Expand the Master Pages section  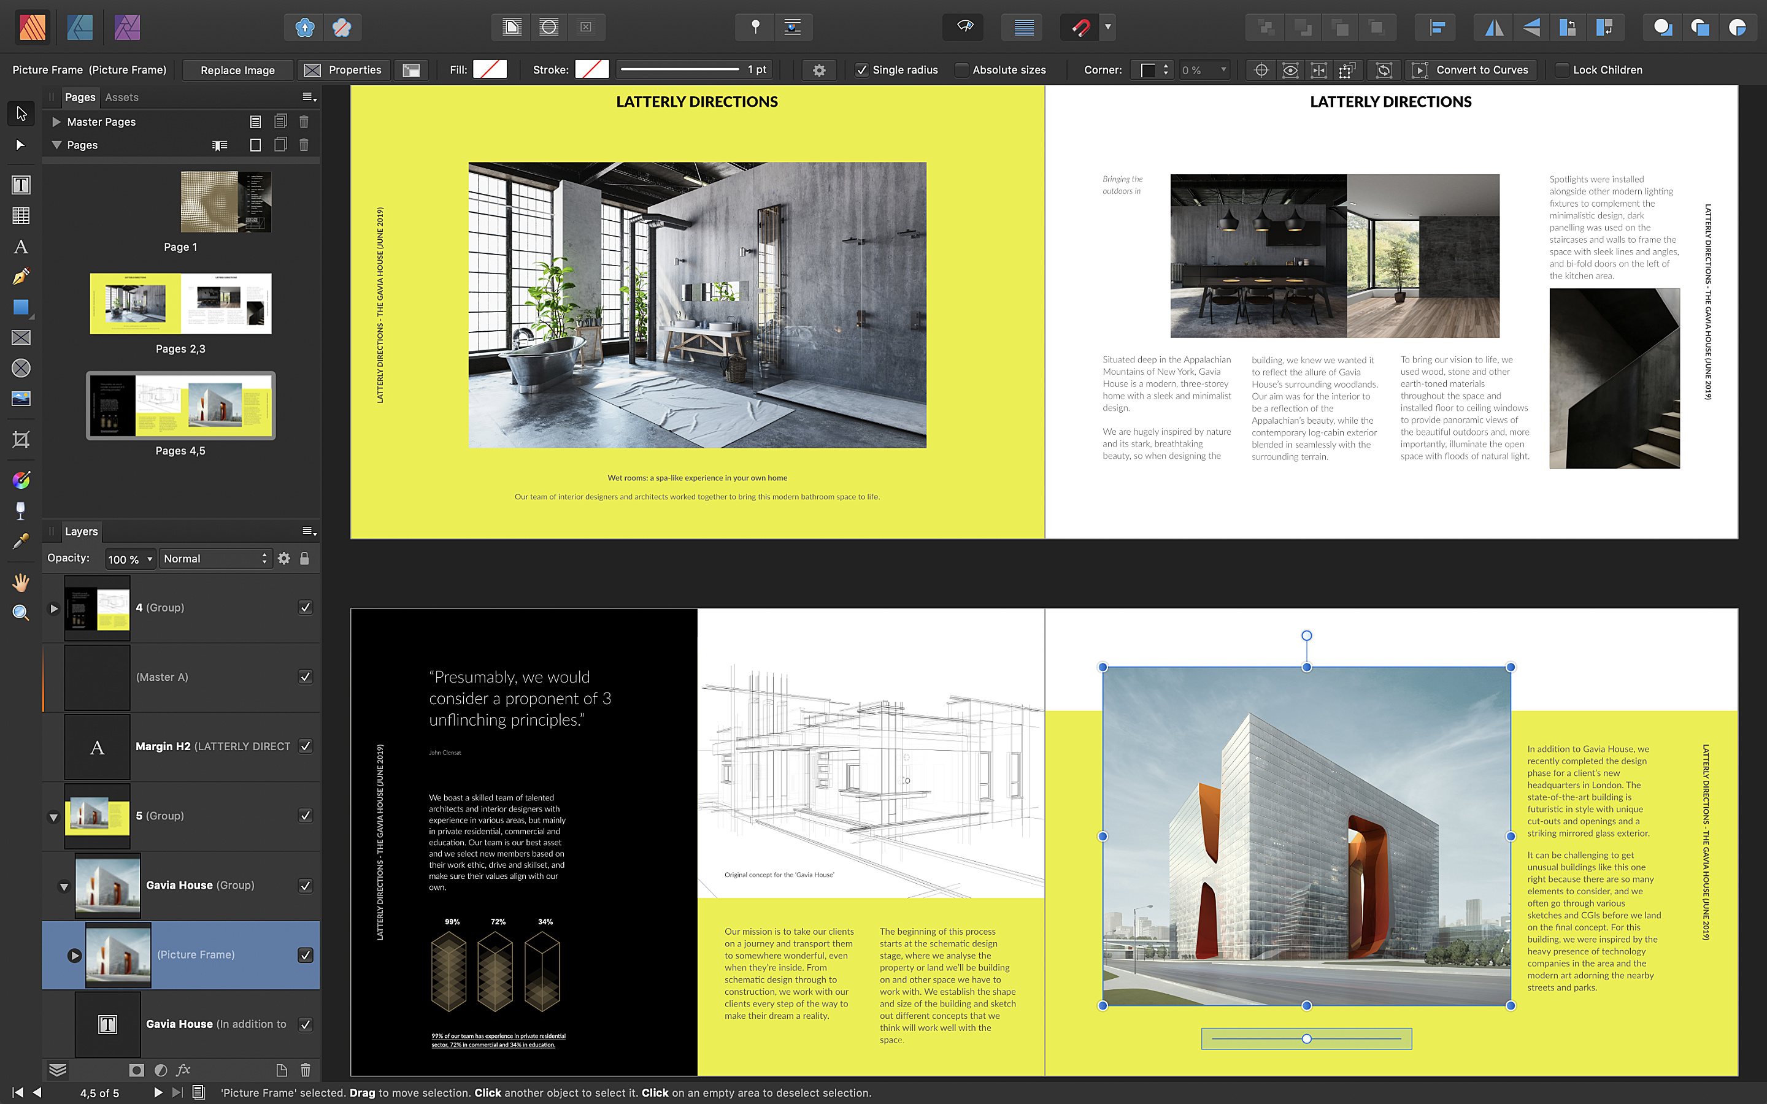coord(56,121)
